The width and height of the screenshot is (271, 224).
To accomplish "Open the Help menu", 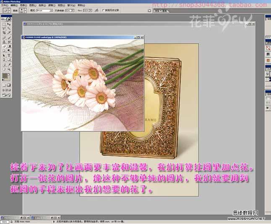I will pyautogui.click(x=81, y=5).
